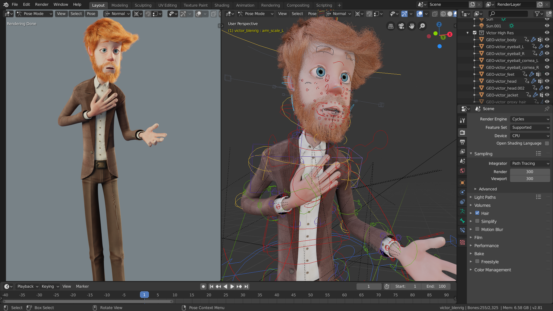The image size is (553, 311).
Task: Open the Tool settings wrench tab
Action: click(462, 121)
